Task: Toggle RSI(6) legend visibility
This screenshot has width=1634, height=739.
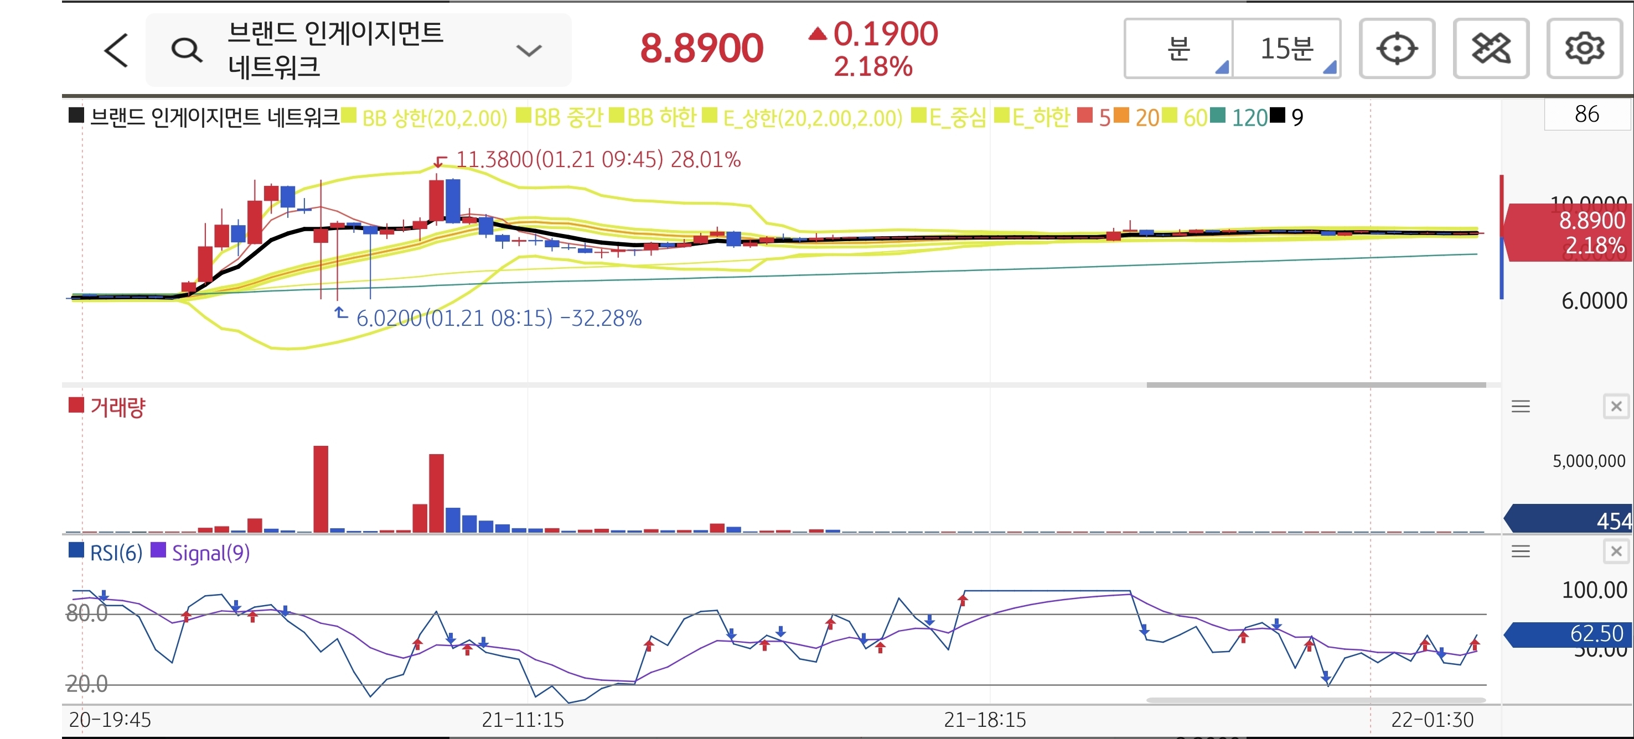Action: point(116,553)
